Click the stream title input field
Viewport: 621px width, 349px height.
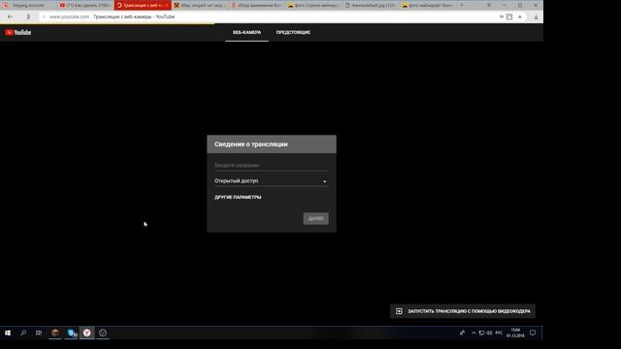pyautogui.click(x=272, y=166)
